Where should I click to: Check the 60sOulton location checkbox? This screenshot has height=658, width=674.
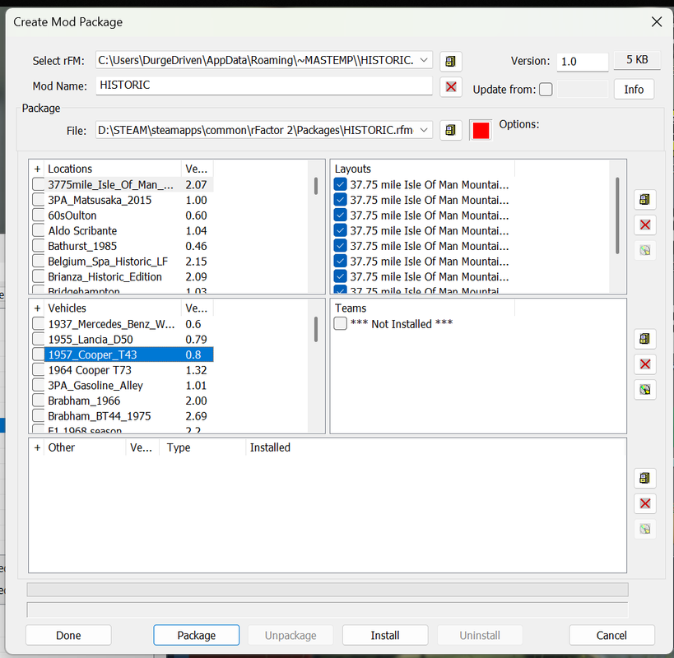click(38, 215)
